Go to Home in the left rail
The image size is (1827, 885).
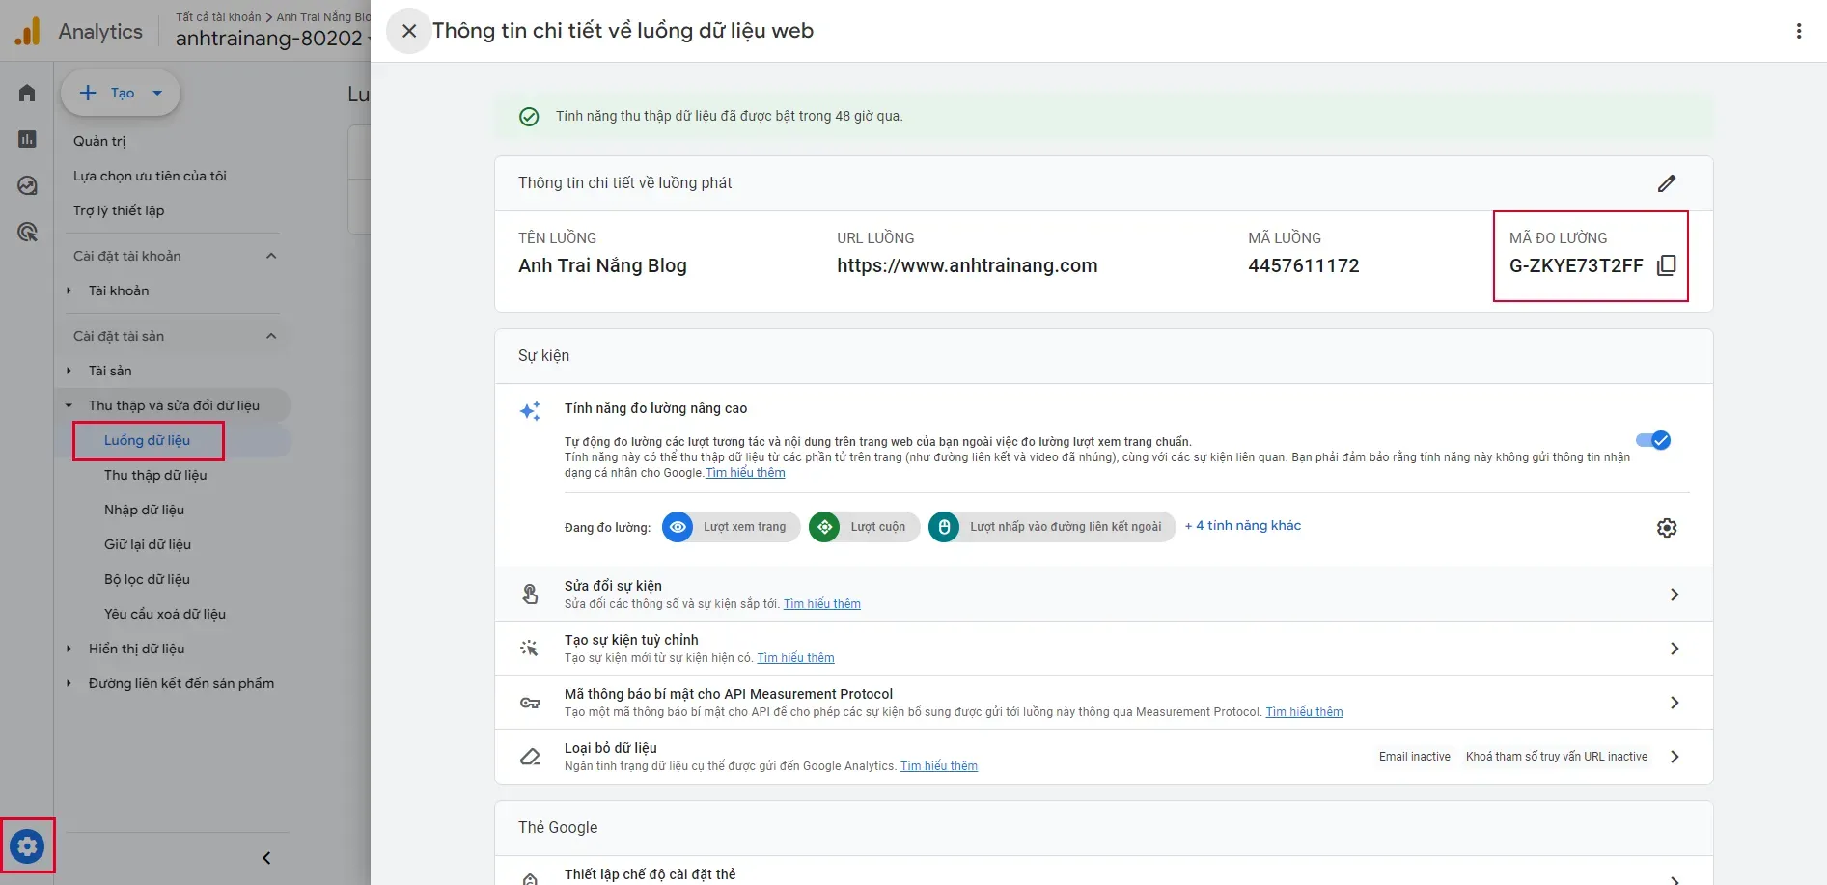tap(27, 93)
